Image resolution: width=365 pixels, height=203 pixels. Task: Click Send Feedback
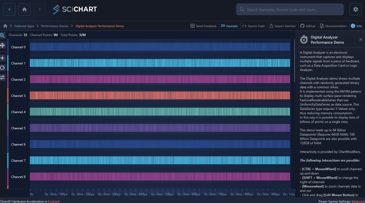point(203,26)
